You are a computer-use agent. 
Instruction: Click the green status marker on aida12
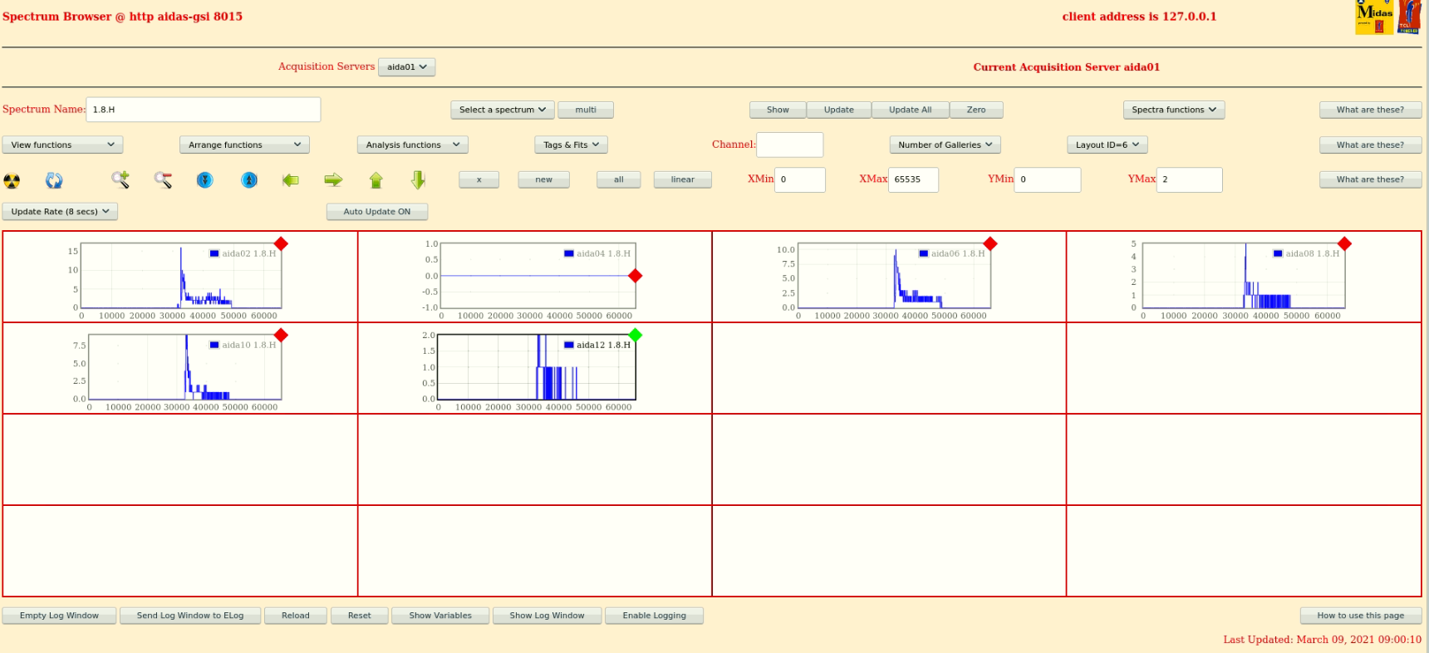click(636, 335)
